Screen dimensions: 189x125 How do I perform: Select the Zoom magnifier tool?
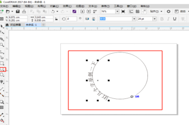(2, 45)
